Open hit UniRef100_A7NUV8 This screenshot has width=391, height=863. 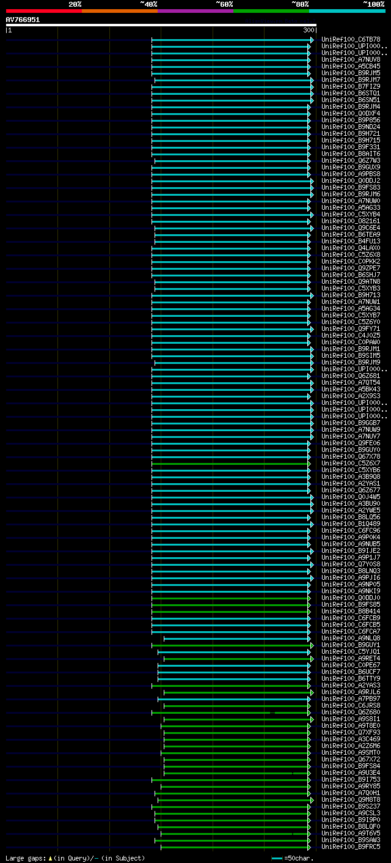351,60
